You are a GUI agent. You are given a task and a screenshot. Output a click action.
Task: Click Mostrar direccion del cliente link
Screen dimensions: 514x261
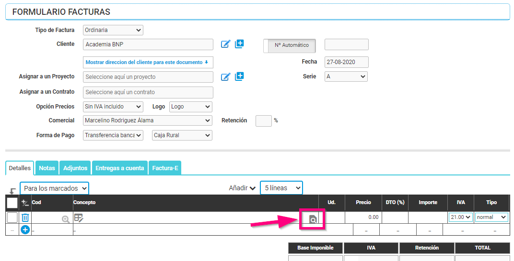coord(147,62)
